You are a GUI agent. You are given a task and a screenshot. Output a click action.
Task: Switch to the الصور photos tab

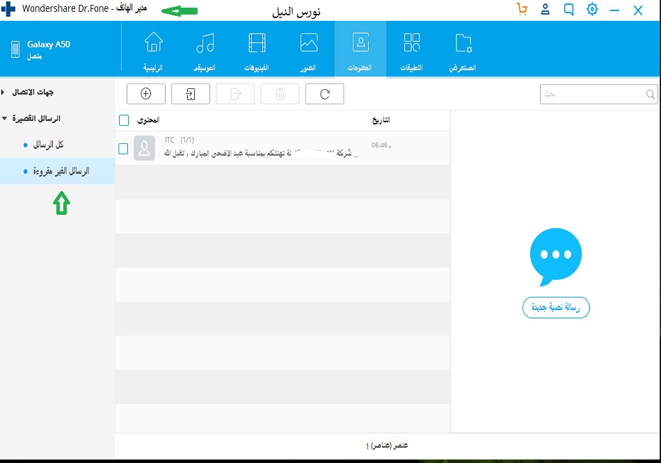tap(308, 49)
